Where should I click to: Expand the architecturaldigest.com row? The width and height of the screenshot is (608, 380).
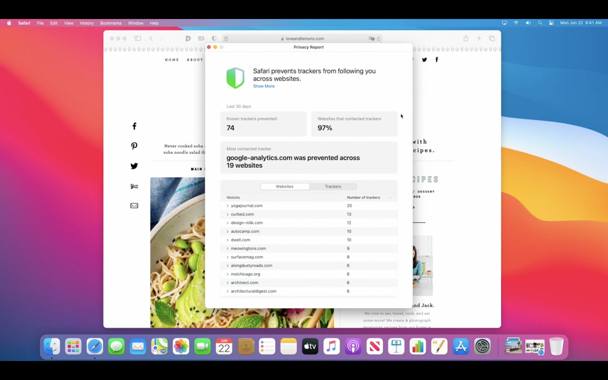309,291
